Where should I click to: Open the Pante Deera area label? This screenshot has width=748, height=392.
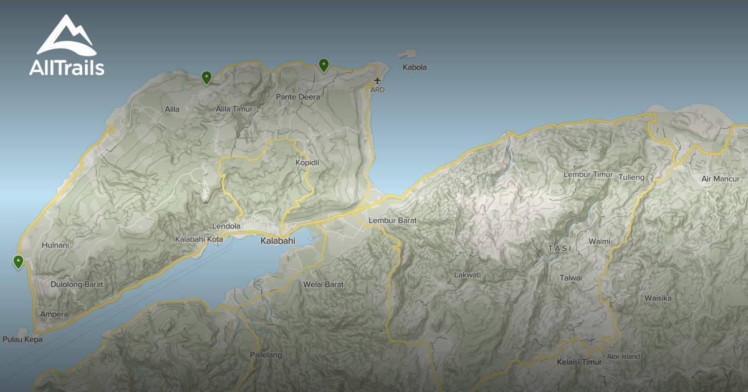298,98
